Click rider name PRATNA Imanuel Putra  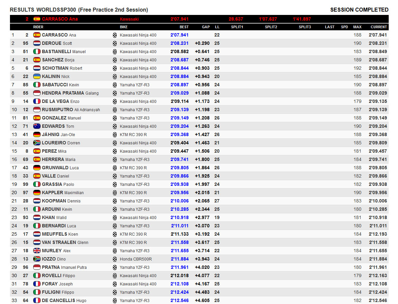(64, 267)
